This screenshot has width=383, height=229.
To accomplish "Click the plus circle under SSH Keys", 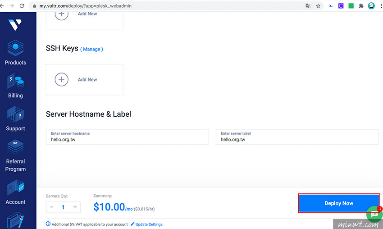I will [x=61, y=79].
